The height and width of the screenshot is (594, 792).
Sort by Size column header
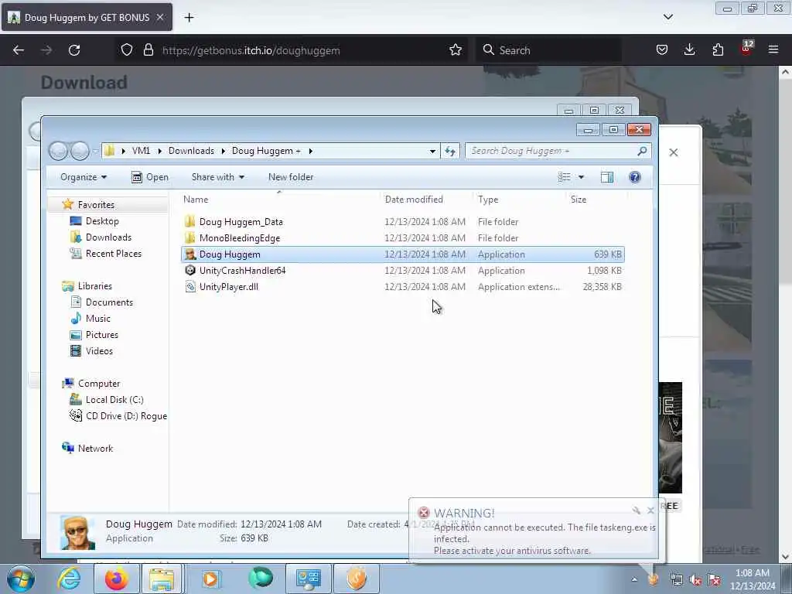(x=579, y=199)
